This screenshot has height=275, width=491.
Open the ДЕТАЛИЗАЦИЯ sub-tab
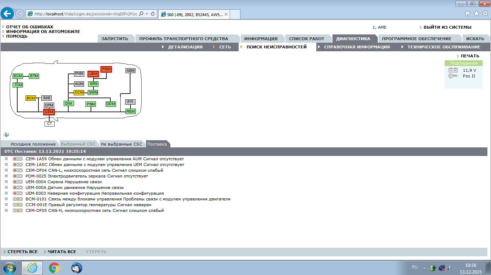coord(185,47)
